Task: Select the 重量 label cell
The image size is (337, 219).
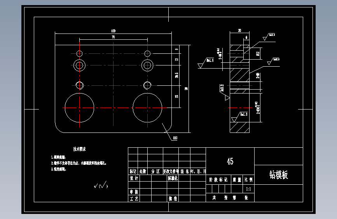Action: [x=237, y=180]
